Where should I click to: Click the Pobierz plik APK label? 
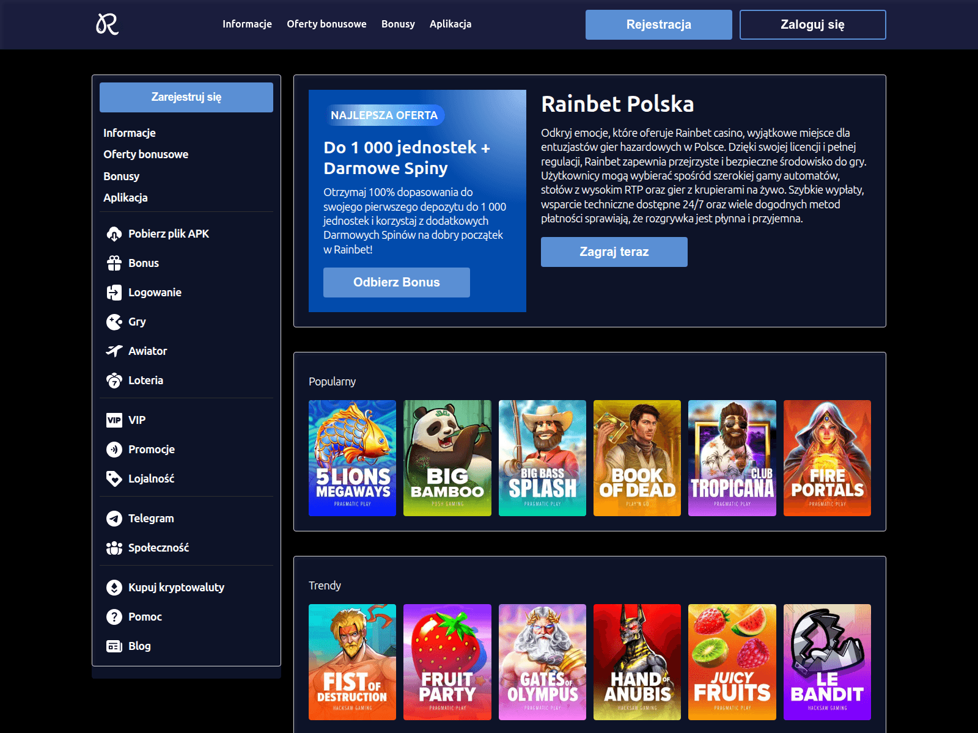169,234
